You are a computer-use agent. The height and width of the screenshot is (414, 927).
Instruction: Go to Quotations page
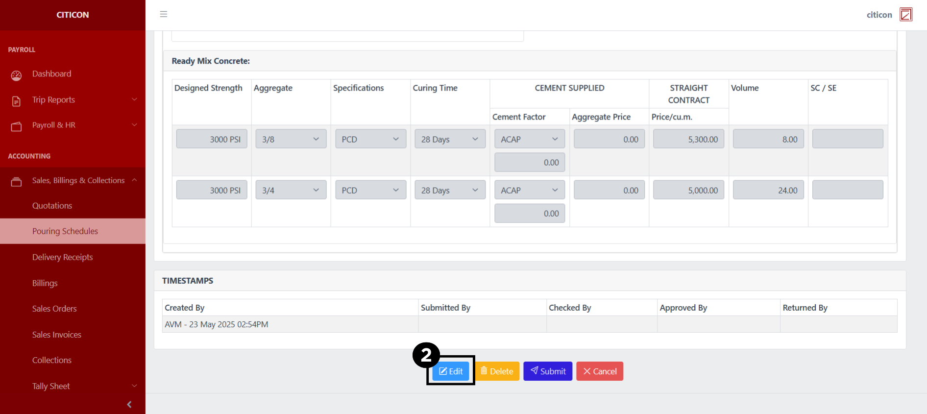point(52,206)
